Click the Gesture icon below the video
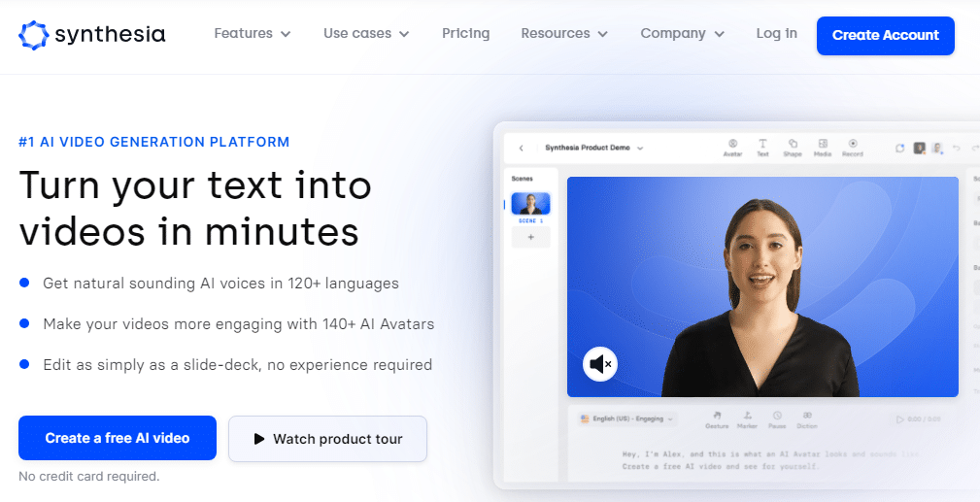The height and width of the screenshot is (502, 980). pyautogui.click(x=717, y=418)
